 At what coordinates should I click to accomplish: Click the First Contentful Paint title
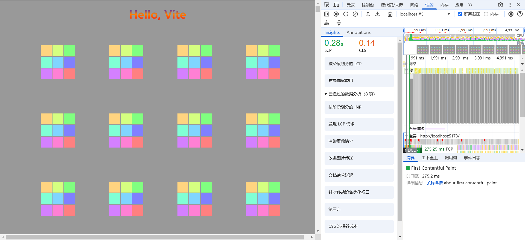(x=433, y=168)
